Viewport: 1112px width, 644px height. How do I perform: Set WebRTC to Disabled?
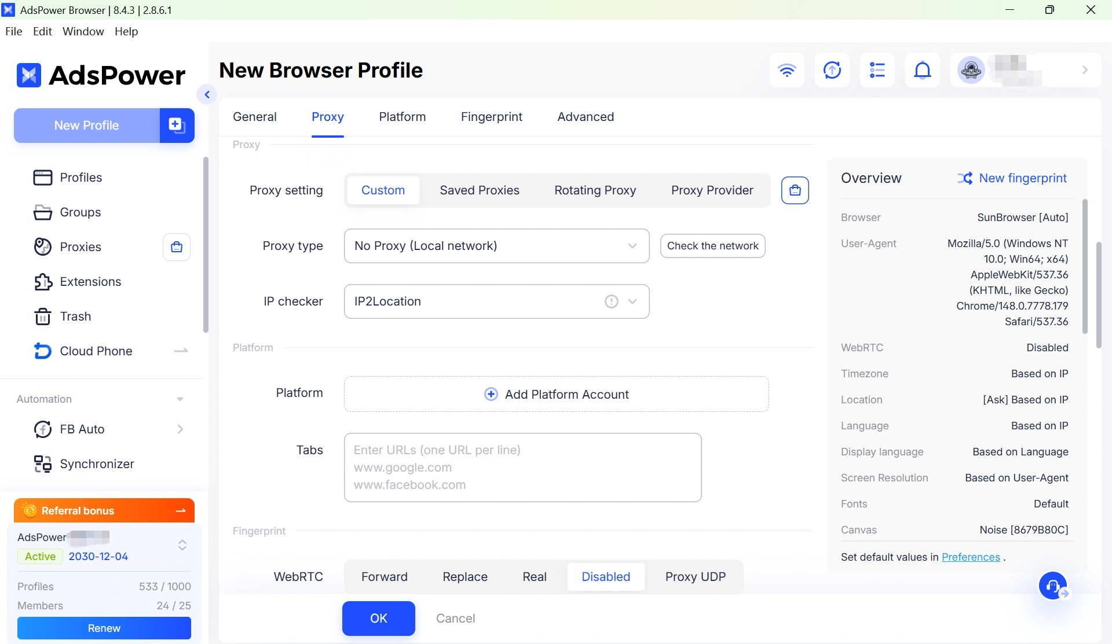605,577
